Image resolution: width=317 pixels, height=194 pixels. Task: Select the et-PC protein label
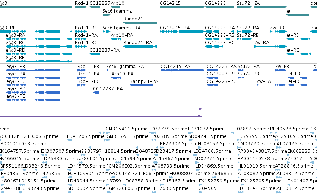[x=294, y=81]
